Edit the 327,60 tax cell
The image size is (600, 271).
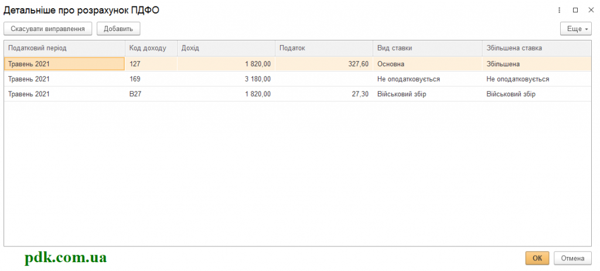[324, 64]
